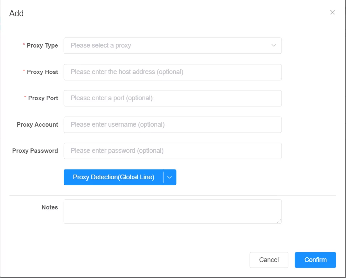Viewport: 346px width, 278px height.
Task: Click the red asterisk beside Proxy Port
Action: pos(25,98)
